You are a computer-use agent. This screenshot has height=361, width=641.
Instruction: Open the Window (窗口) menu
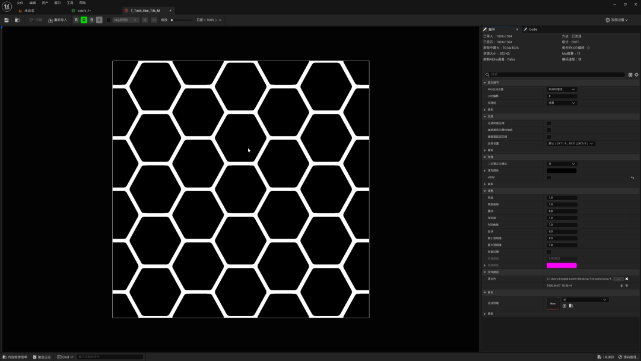point(57,3)
